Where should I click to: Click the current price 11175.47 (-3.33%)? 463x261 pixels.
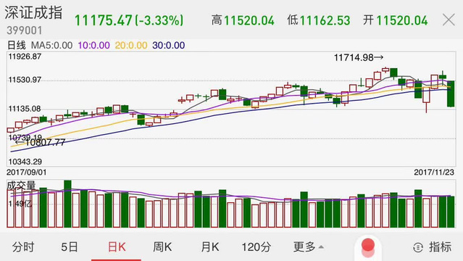pos(129,20)
